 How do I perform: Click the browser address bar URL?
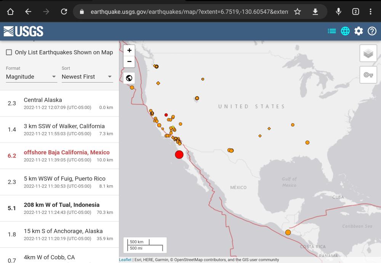click(189, 12)
